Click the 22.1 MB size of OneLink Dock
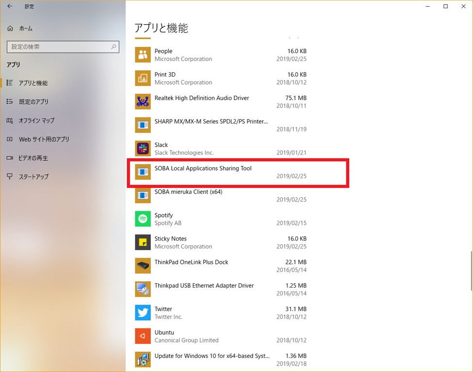 click(x=295, y=262)
